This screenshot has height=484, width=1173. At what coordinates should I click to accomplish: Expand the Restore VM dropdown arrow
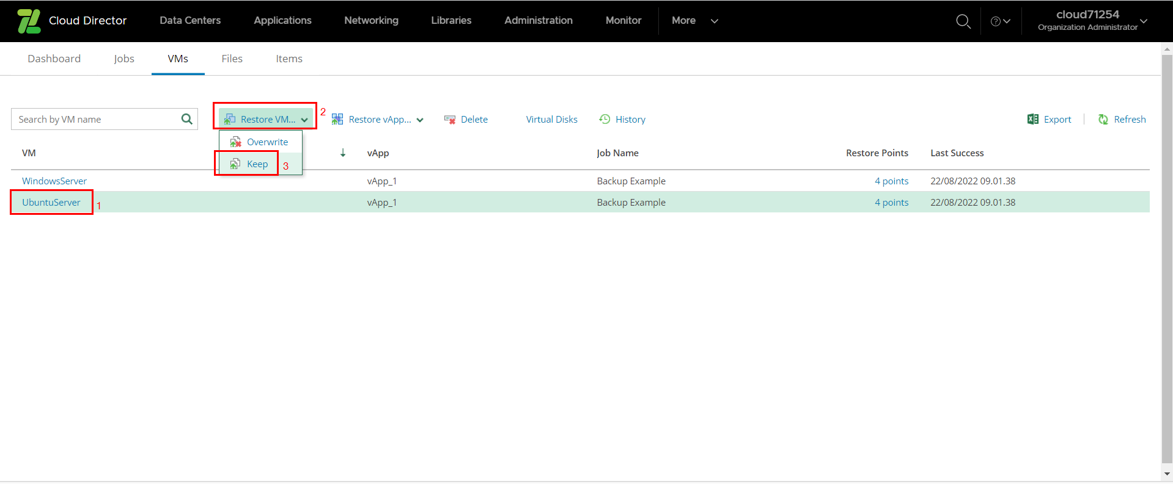coord(304,120)
